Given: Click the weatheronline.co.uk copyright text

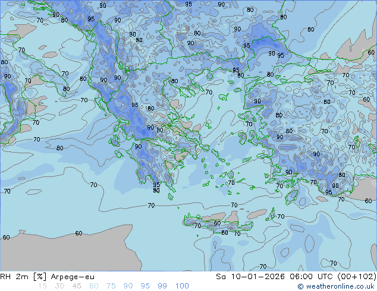Looking at the screenshot, I should (x=336, y=286).
